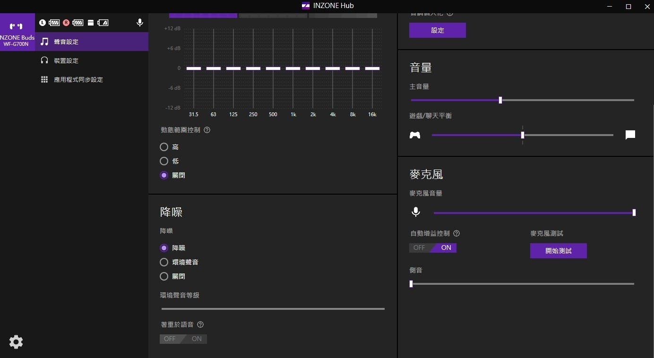Click the charging case icon

click(x=91, y=22)
